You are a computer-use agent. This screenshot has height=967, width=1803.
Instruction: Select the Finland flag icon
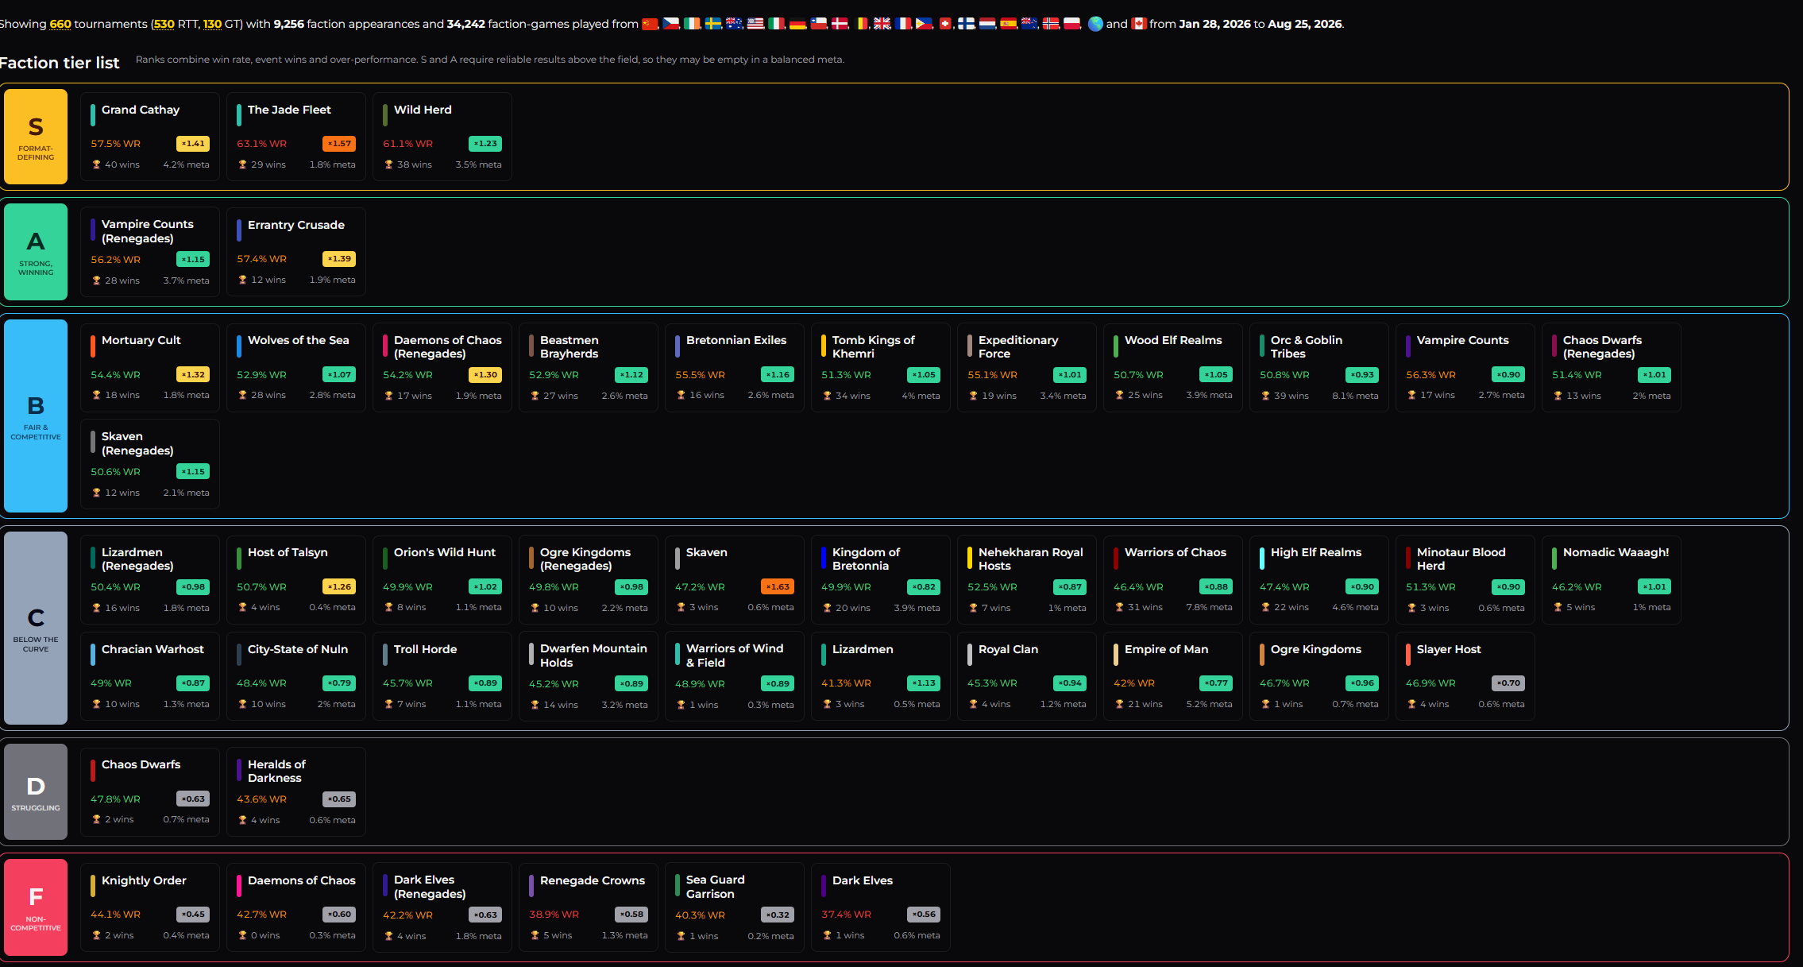(x=966, y=24)
